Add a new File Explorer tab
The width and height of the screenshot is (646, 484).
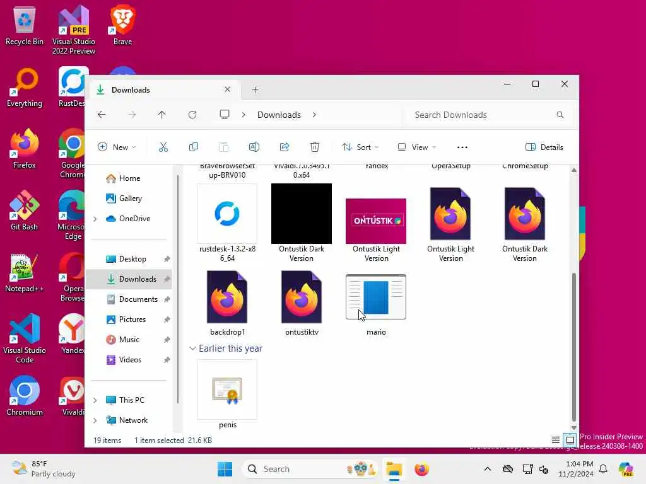[255, 89]
